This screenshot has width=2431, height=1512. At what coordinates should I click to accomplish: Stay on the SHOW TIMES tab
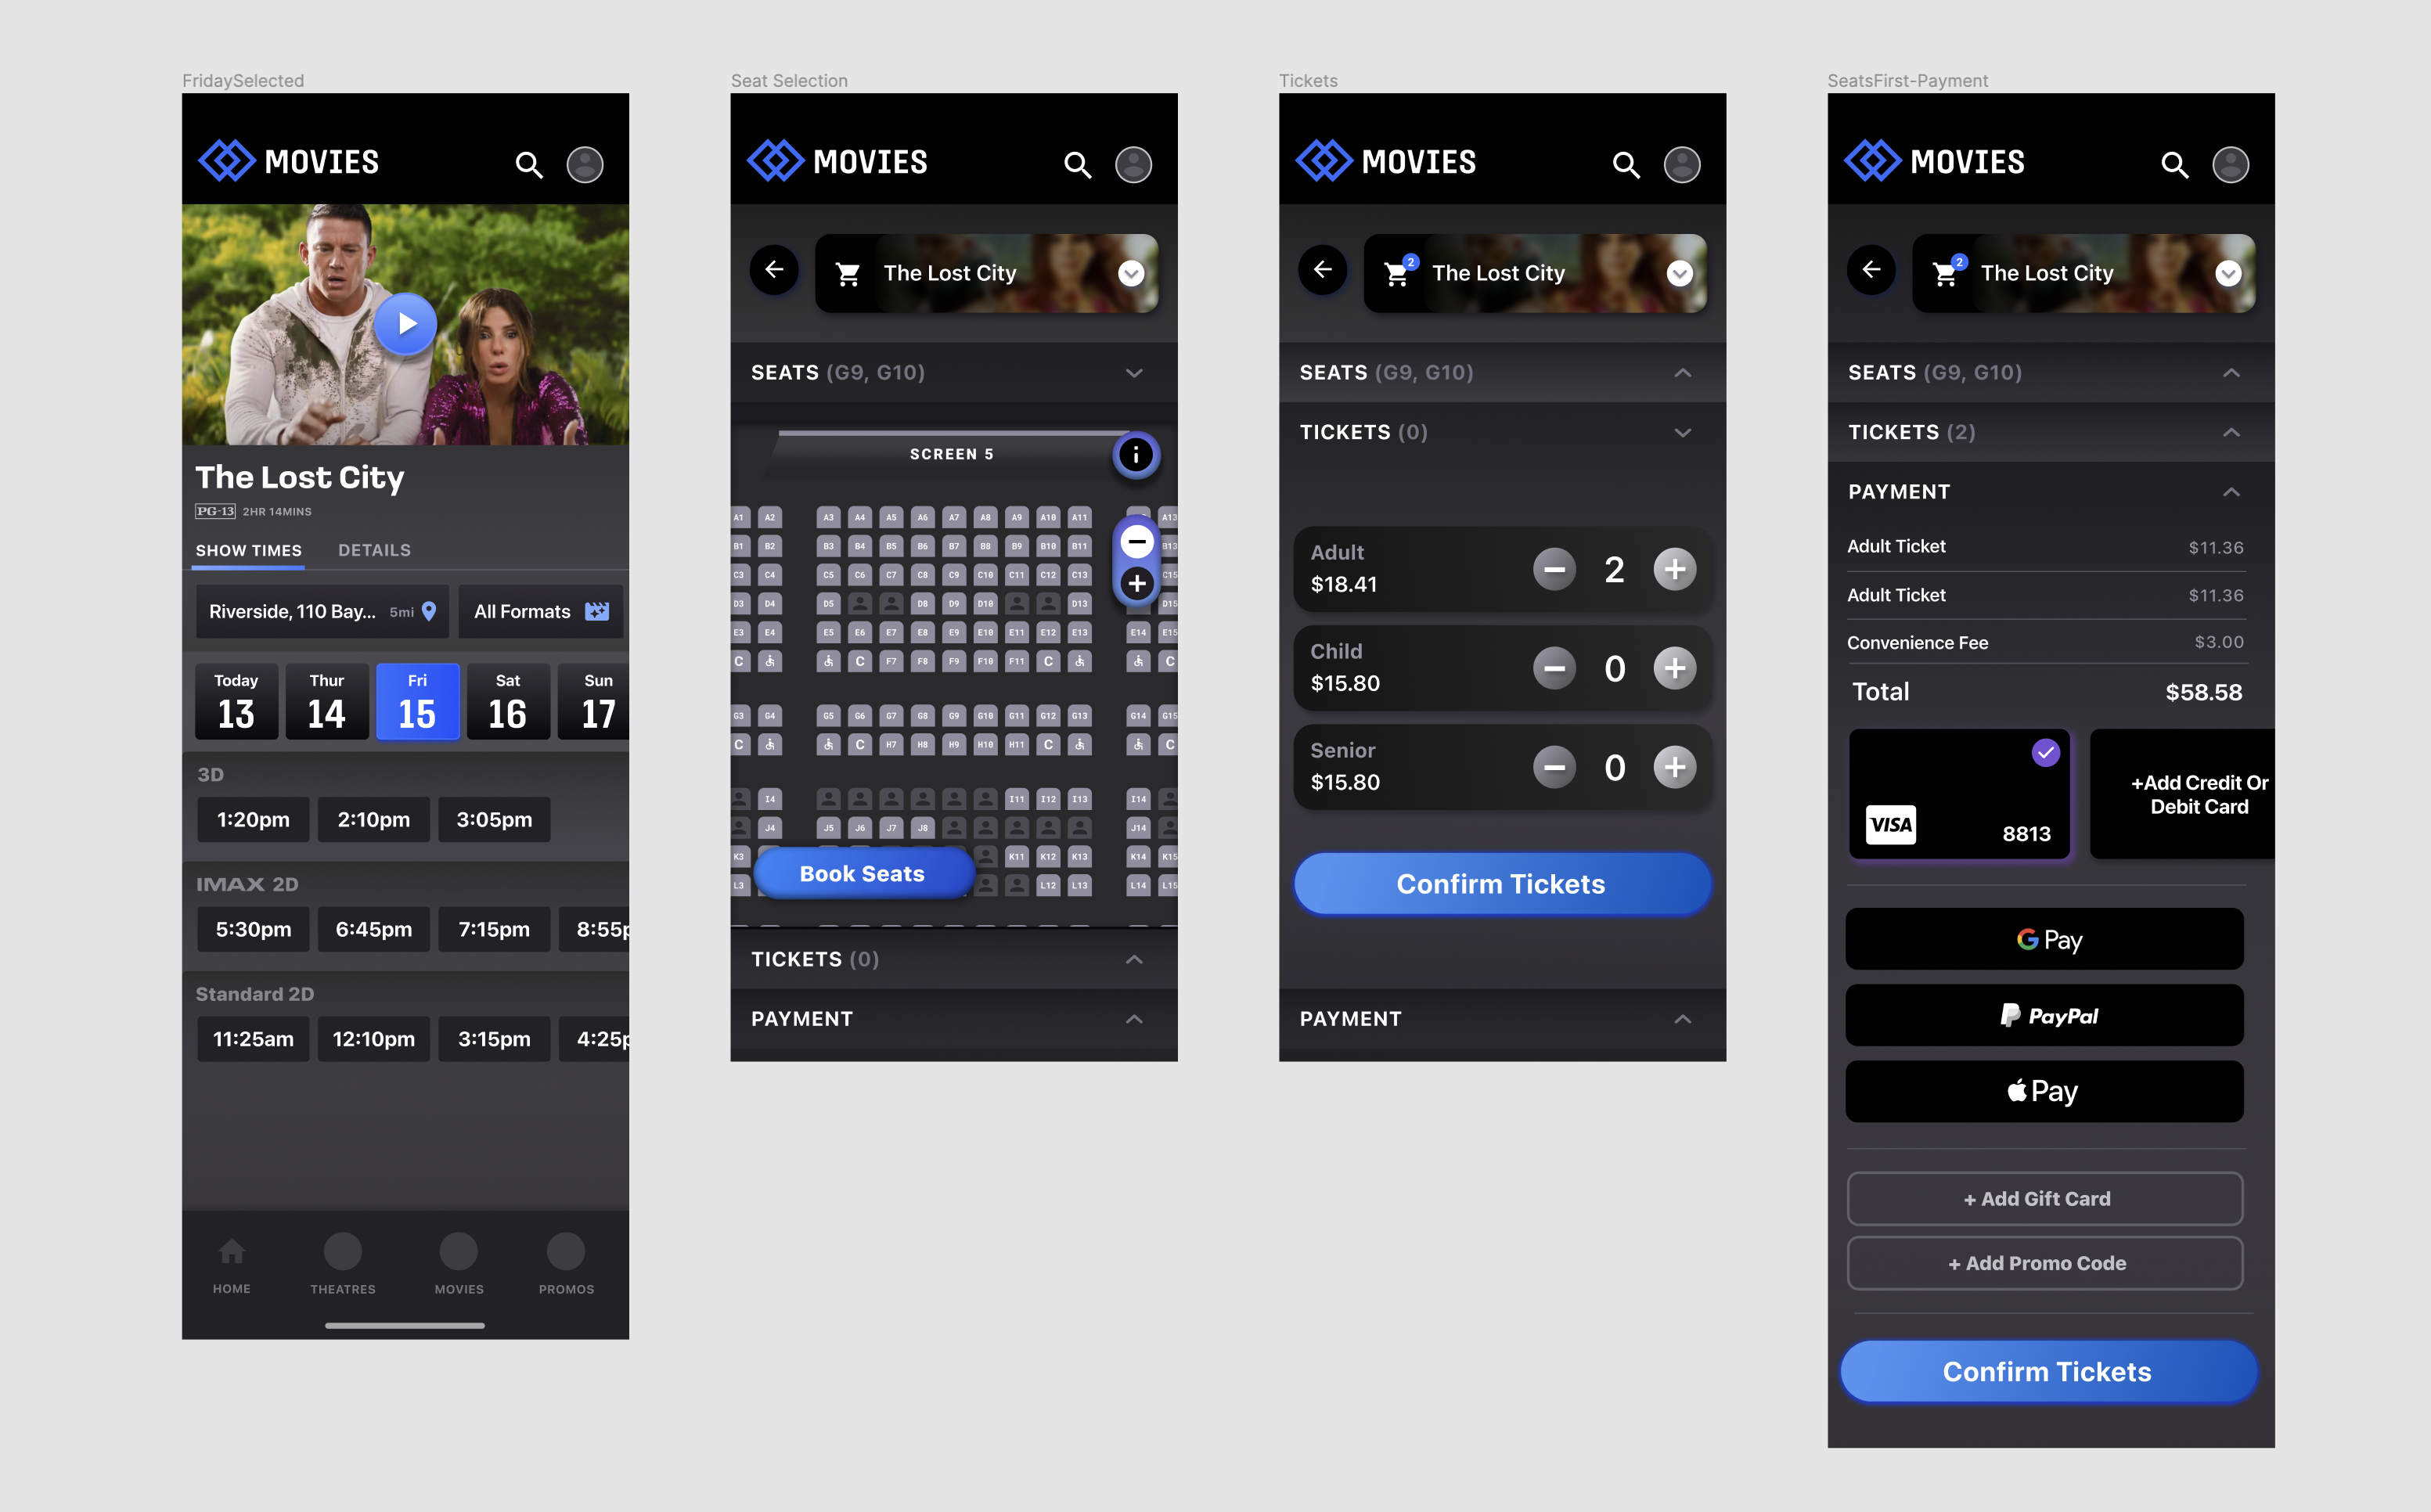[x=248, y=550]
